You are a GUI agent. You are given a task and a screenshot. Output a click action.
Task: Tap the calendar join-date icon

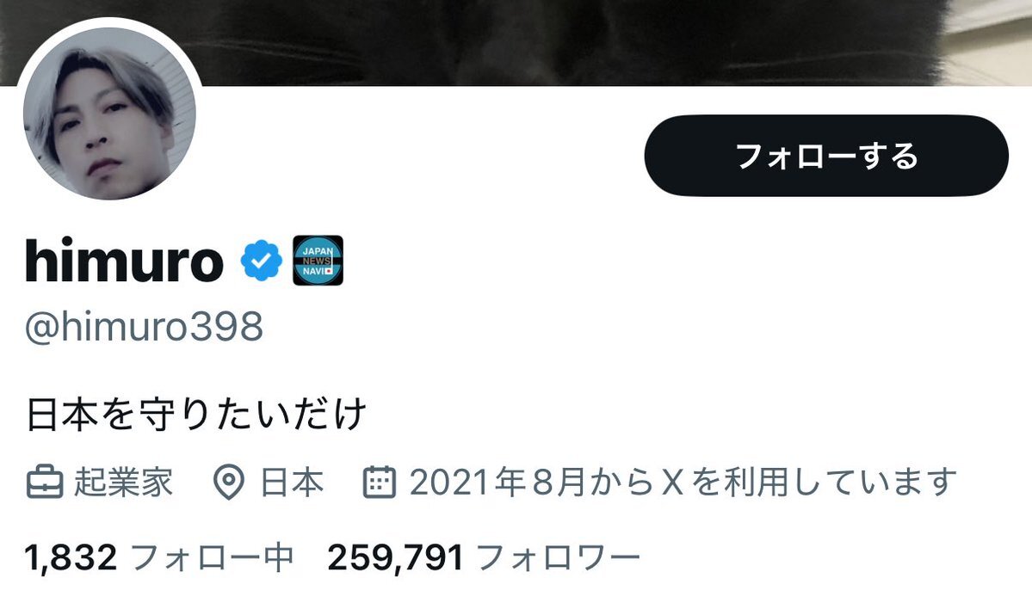point(380,483)
